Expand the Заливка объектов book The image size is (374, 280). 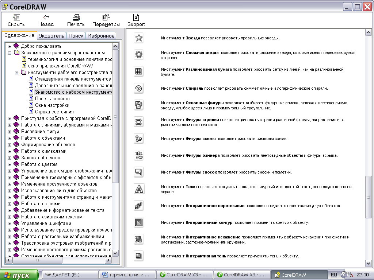click(x=9, y=158)
